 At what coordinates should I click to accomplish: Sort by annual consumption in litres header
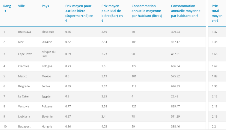[147, 11]
